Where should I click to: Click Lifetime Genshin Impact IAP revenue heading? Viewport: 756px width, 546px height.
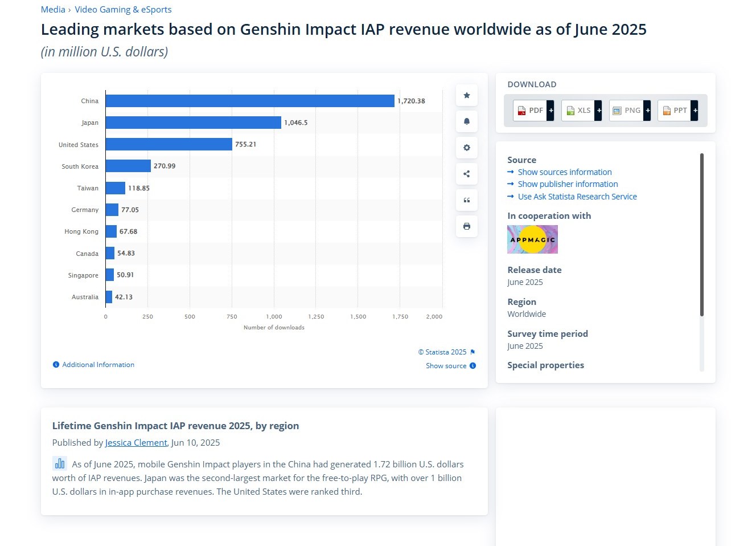pos(175,426)
